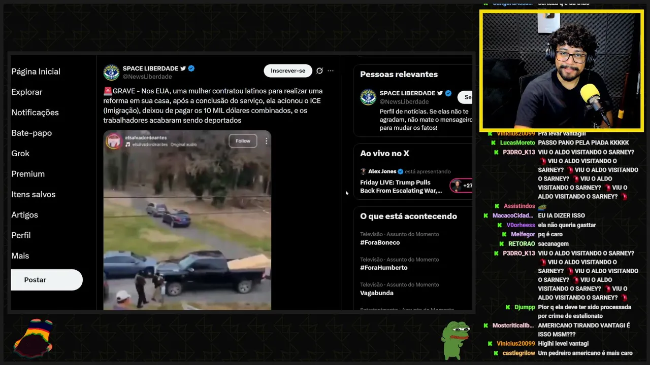The image size is (650, 365).
Task: Click verified badge in Pessoas relevantes card
Action: coord(448,93)
